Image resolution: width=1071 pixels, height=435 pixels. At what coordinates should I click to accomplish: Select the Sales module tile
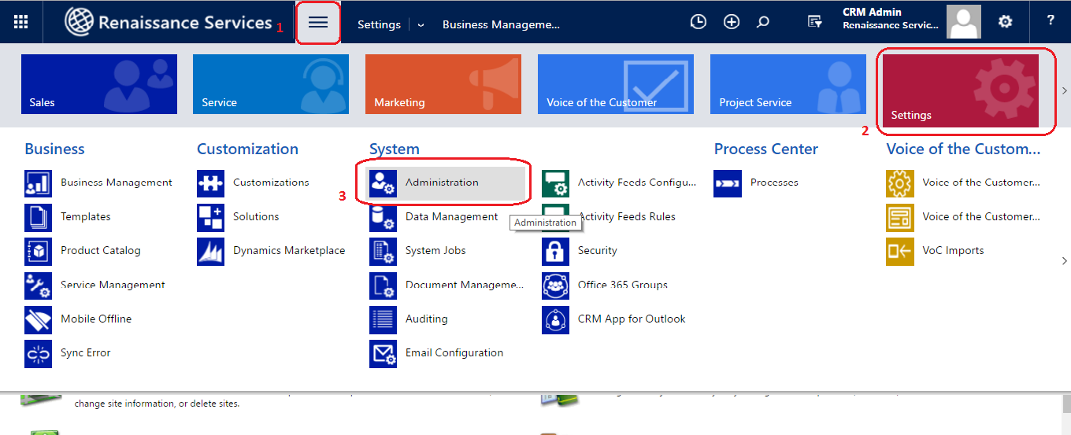(x=99, y=84)
